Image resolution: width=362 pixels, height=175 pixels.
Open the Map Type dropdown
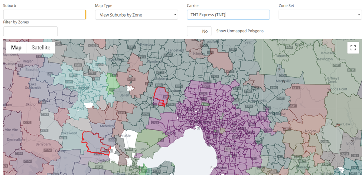[x=136, y=14]
